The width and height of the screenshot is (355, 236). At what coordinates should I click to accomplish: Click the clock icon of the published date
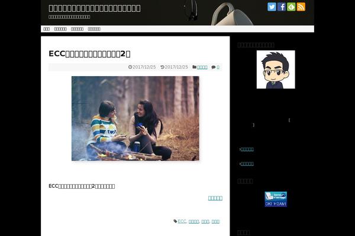click(130, 67)
